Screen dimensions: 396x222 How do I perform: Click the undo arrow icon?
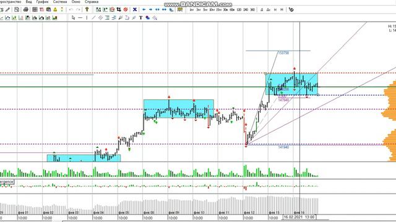click(71, 10)
